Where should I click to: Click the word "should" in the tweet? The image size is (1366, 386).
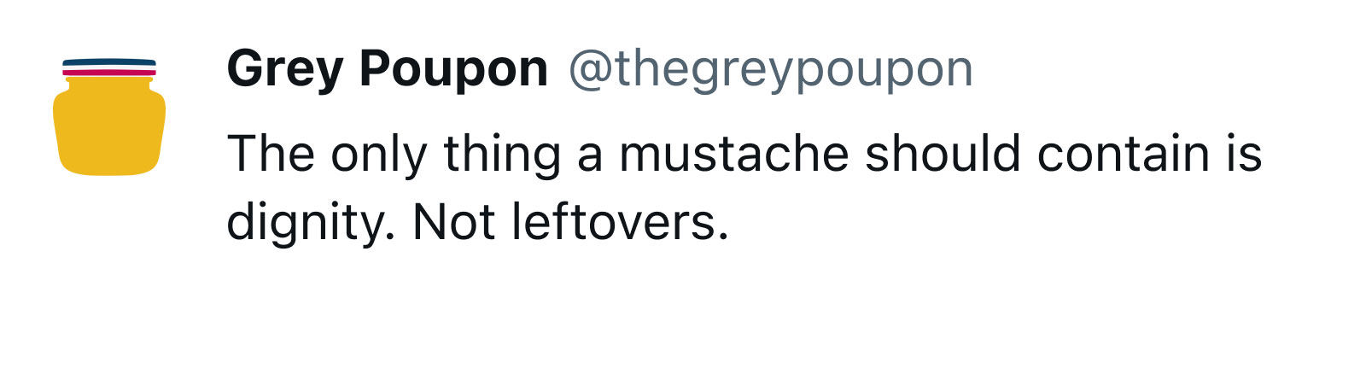coord(942,154)
